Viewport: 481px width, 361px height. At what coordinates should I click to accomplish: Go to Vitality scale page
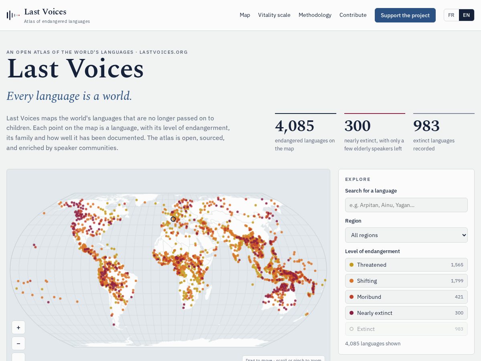274,15
